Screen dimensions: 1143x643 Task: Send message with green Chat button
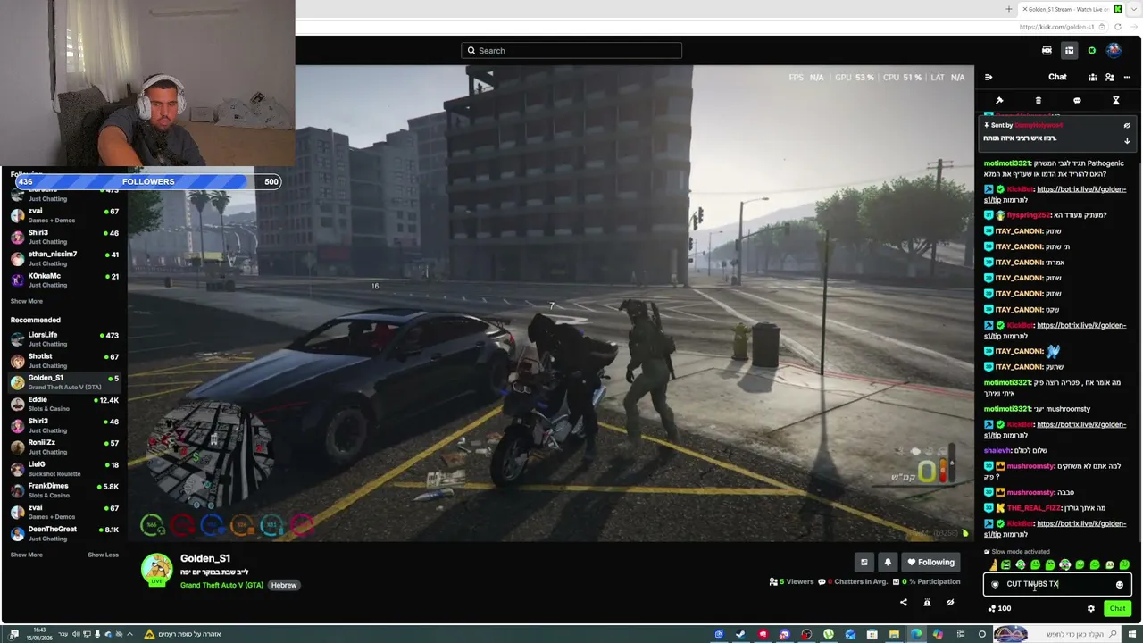pos(1117,609)
